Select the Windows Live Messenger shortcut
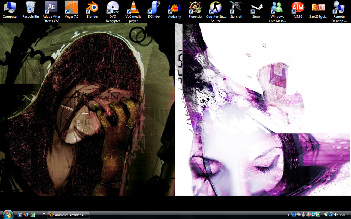Image resolution: width=351 pixels, height=219 pixels. tap(277, 12)
